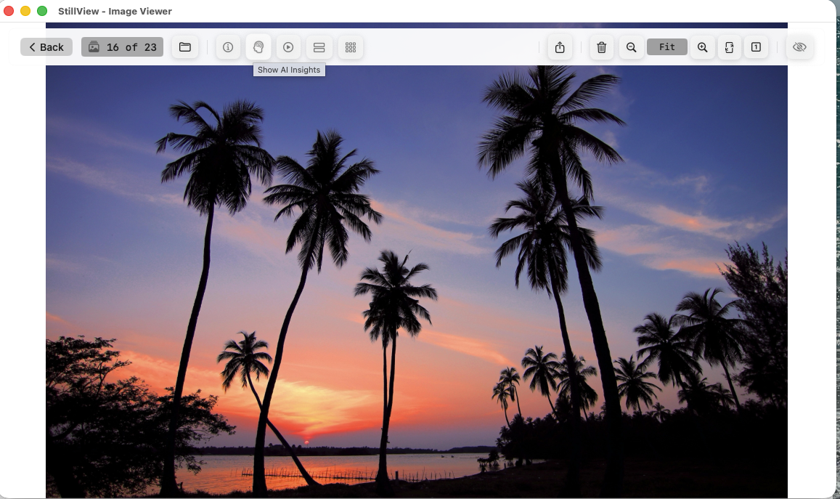Show image info panel
840x499 pixels.
pyautogui.click(x=228, y=47)
